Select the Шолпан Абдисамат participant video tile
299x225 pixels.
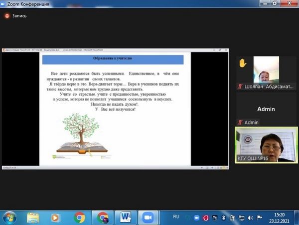(266, 72)
